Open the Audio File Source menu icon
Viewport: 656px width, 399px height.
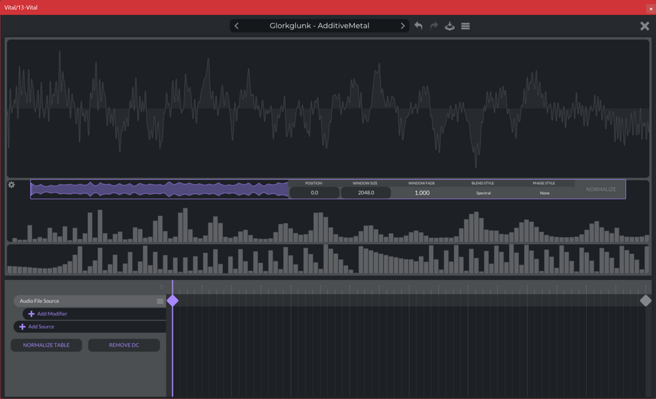click(160, 301)
